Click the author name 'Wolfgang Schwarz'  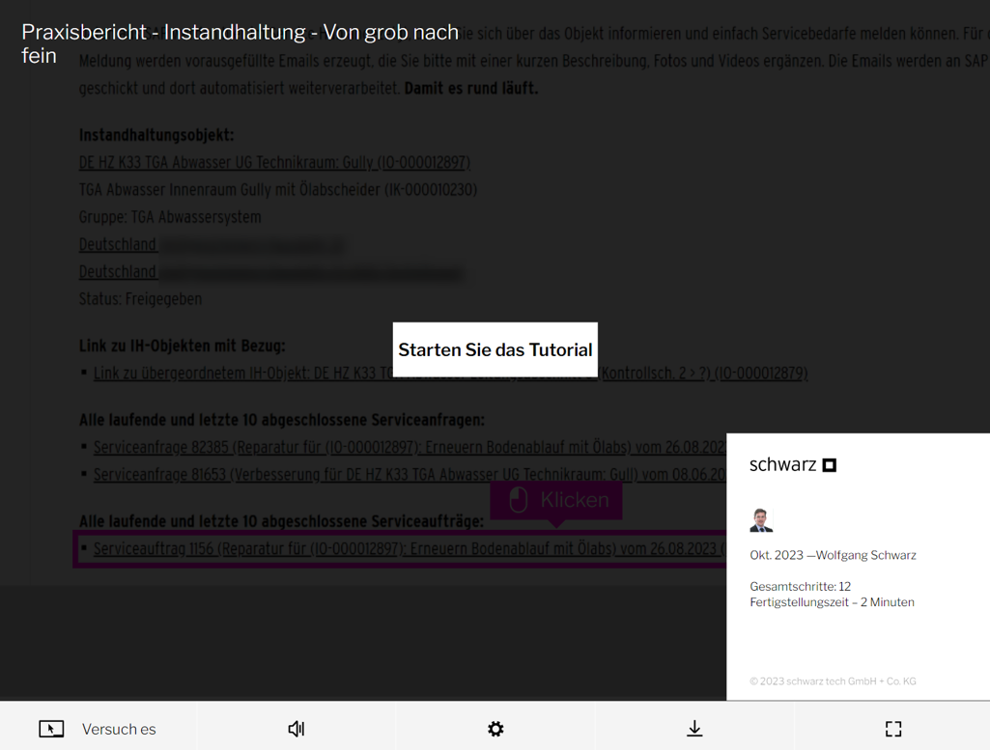(x=865, y=555)
